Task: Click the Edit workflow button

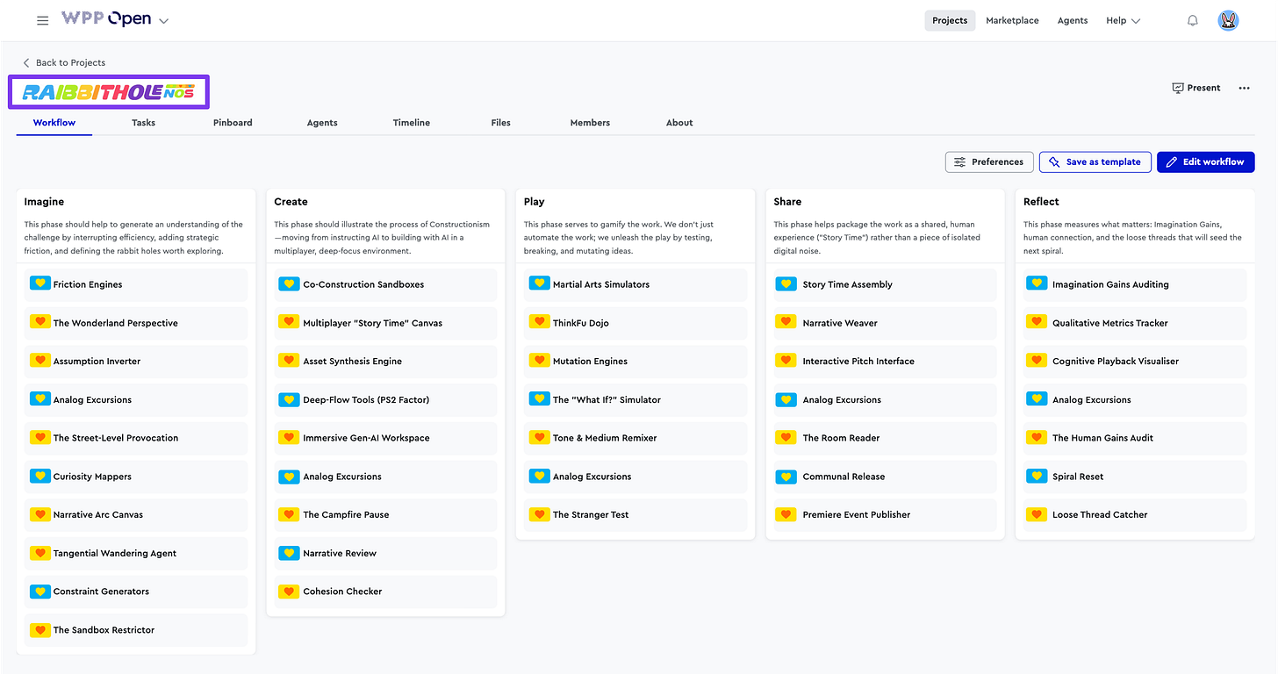Action: click(x=1206, y=161)
